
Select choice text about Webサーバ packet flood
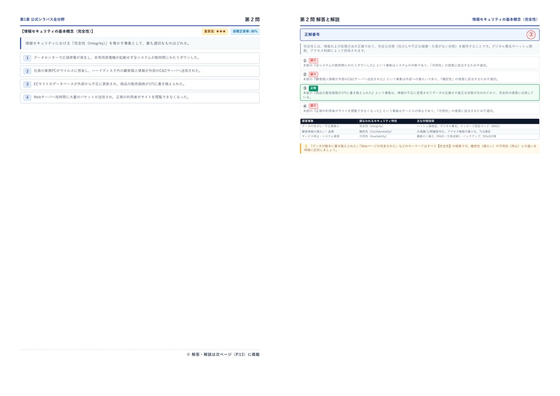click(x=112, y=97)
